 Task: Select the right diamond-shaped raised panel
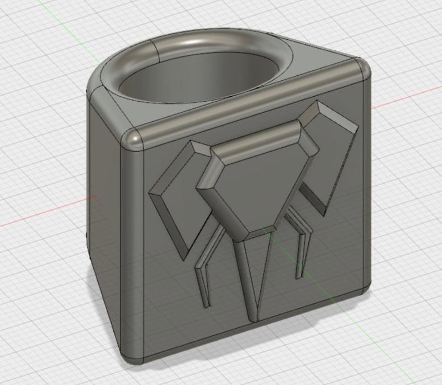tap(330, 158)
